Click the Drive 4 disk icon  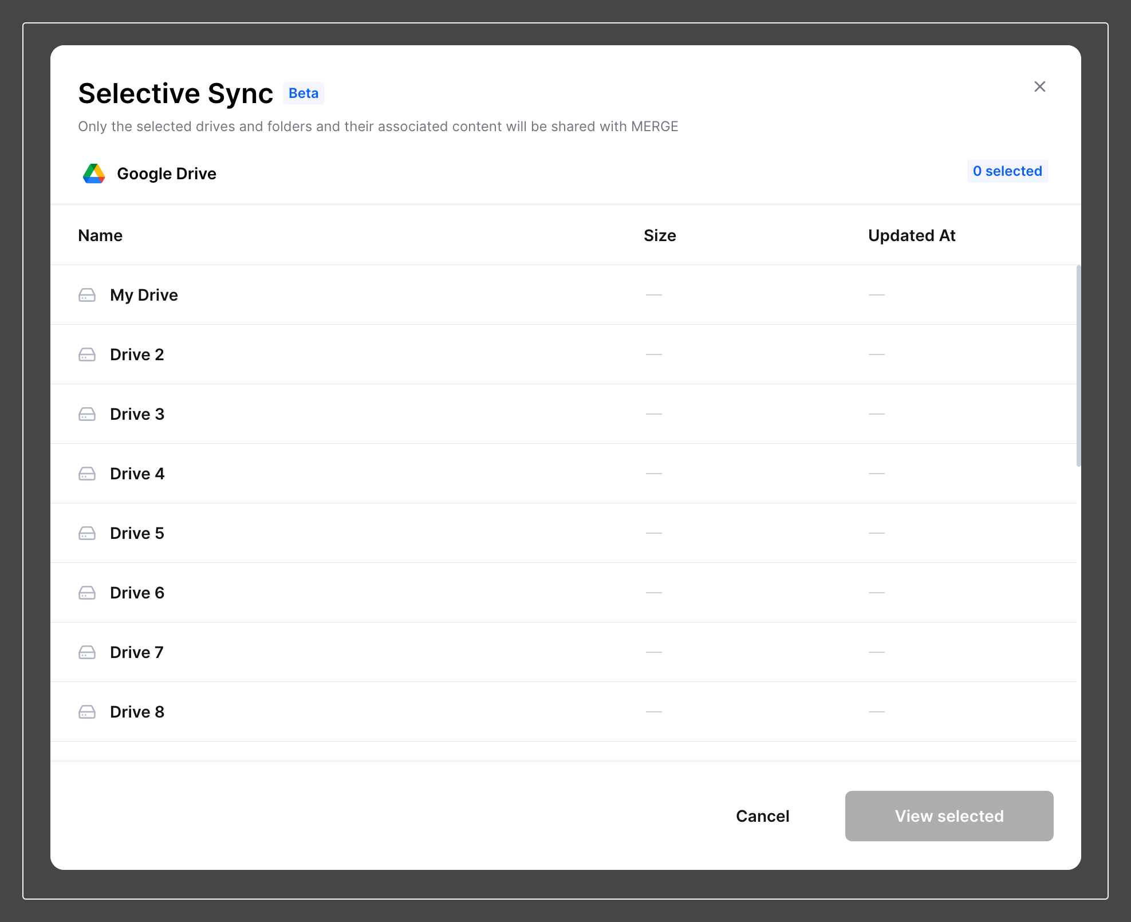coord(87,474)
